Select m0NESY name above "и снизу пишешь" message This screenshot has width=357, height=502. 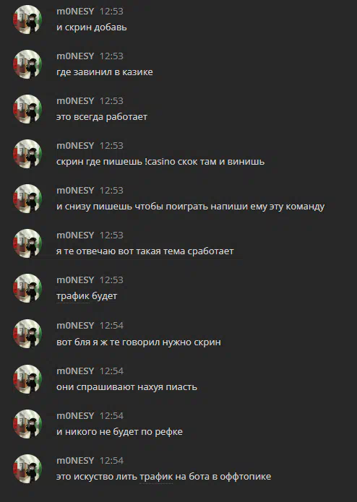click(x=75, y=191)
